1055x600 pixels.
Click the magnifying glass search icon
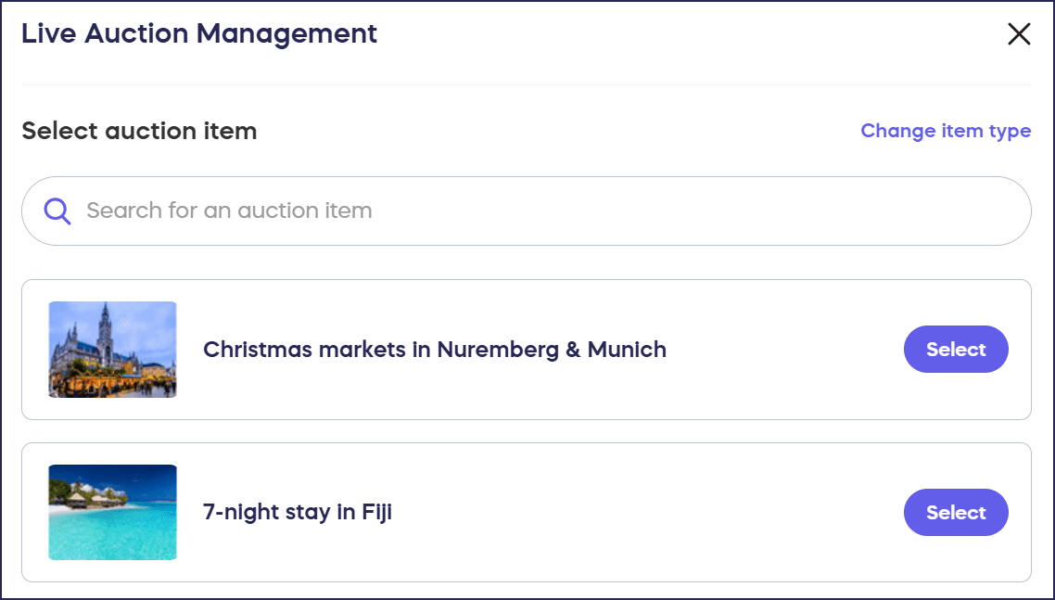tap(57, 211)
